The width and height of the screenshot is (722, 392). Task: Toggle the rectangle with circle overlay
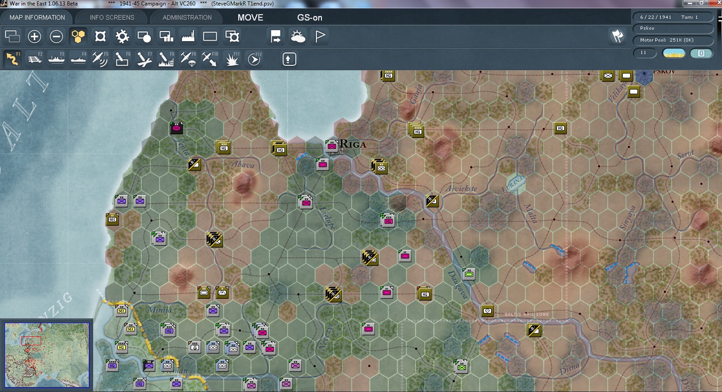click(x=144, y=36)
